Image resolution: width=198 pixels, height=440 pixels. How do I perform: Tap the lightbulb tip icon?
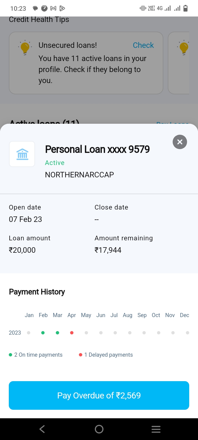pos(25,47)
